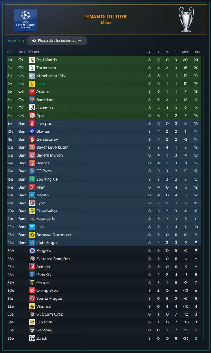Open the Manchester City team link
This screenshot has height=353, width=211.
(x=51, y=76)
